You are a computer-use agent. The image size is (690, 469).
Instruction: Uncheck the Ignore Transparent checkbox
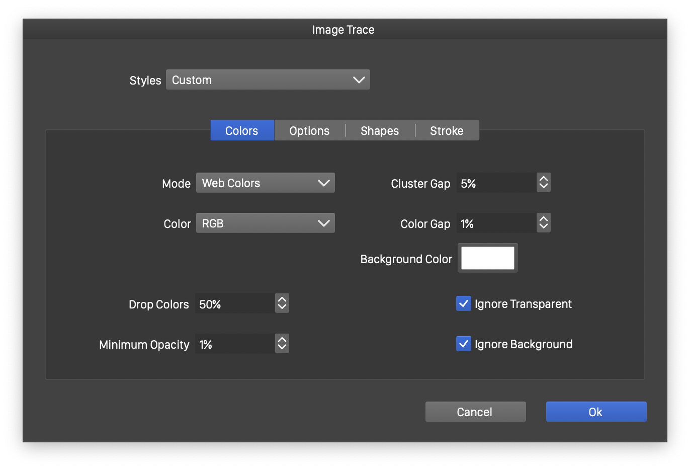(x=463, y=304)
